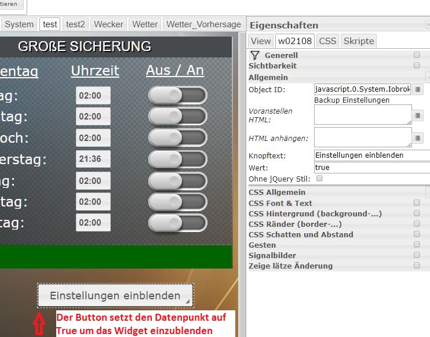The width and height of the screenshot is (430, 337).
Task: Click into the HTML anhängen text area
Action: point(363,137)
